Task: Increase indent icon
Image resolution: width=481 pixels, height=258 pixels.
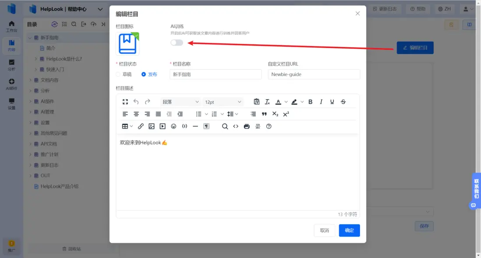Action: (180, 114)
